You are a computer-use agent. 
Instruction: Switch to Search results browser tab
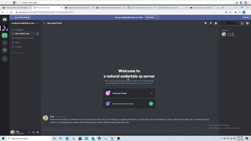point(142,8)
